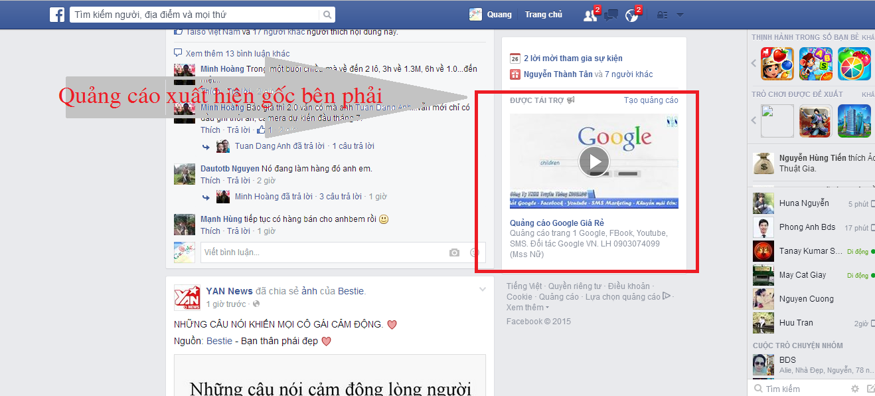Click the search magnifier button
The width and height of the screenshot is (875, 396).
[x=327, y=15]
